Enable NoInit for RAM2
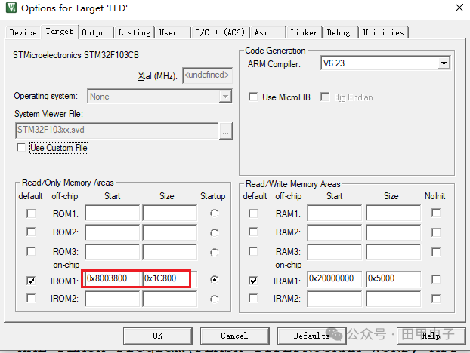Viewport: 470px width, 353px height. 436,232
